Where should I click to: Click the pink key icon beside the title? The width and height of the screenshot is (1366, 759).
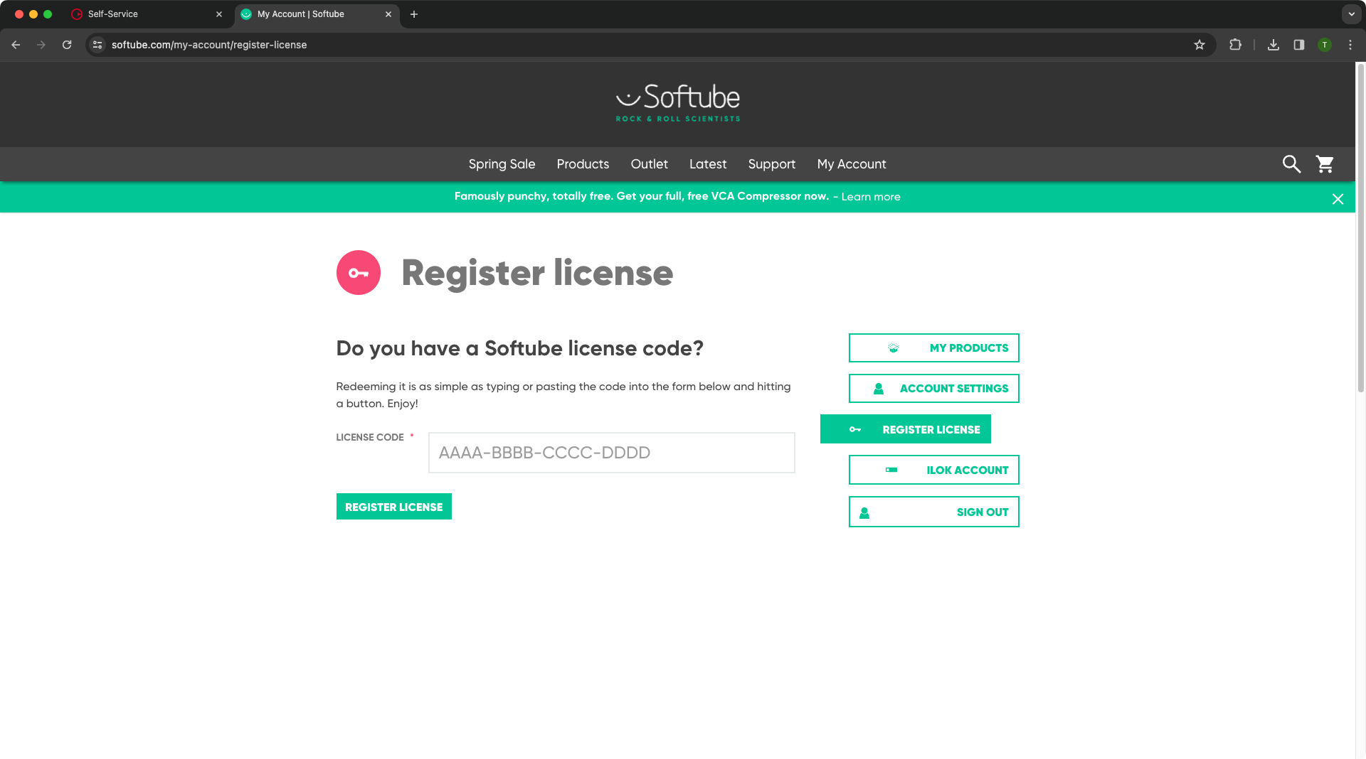(358, 273)
